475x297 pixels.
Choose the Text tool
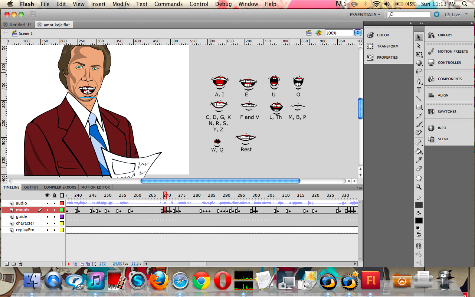coord(419,89)
